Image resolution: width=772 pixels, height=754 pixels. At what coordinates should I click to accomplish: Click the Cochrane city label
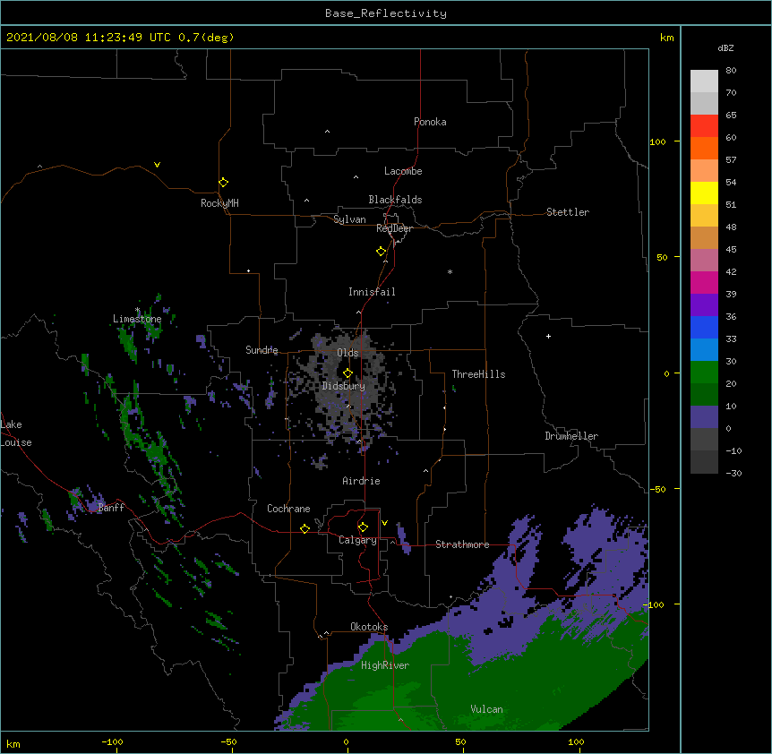point(288,509)
